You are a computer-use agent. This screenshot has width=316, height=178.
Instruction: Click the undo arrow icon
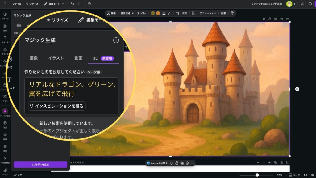(72, 4)
